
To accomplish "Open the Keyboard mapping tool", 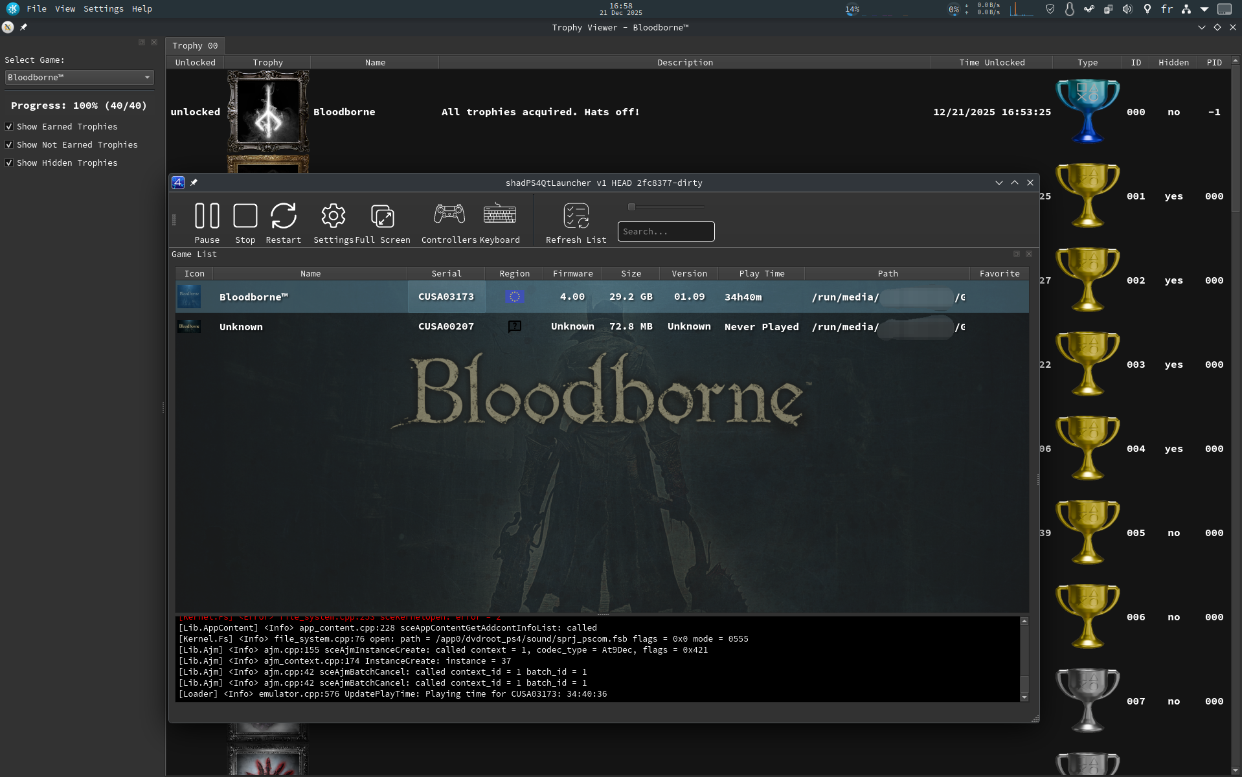I will pyautogui.click(x=499, y=223).
